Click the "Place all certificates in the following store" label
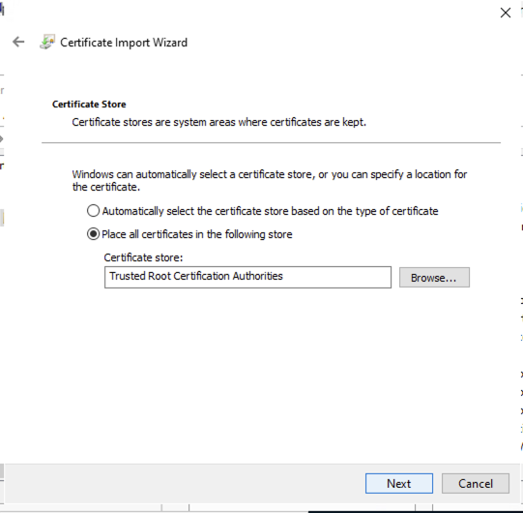 pos(197,234)
